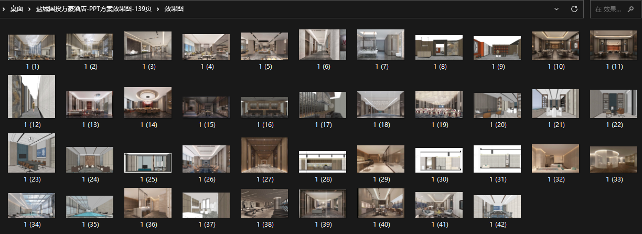The image size is (642, 234).
Task: Select swimming pool thumbnail 1 (35)
Action: point(90,207)
